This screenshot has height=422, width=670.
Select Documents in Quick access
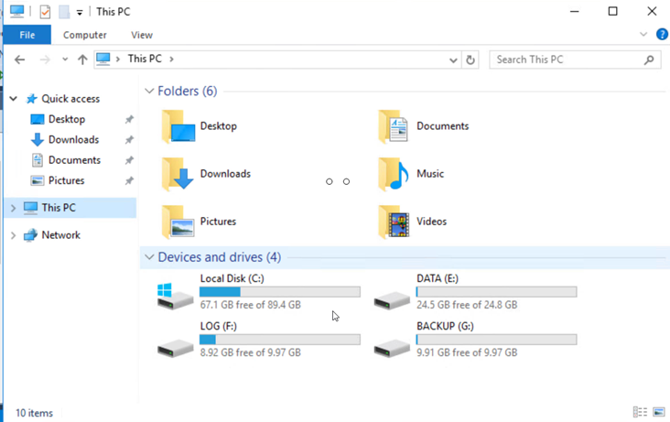[x=74, y=160]
